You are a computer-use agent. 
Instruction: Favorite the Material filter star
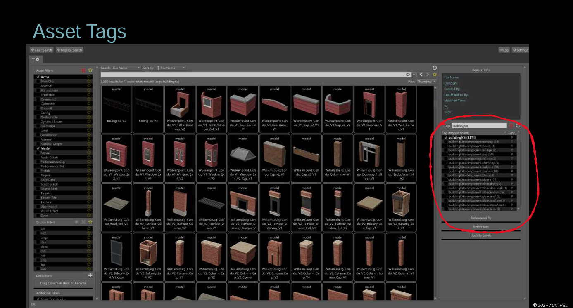(x=89, y=139)
